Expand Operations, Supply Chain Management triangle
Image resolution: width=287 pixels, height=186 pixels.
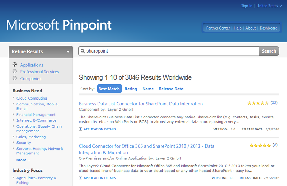(13, 126)
